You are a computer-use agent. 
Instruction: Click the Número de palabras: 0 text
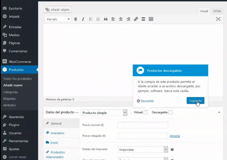pyautogui.click(x=60, y=99)
